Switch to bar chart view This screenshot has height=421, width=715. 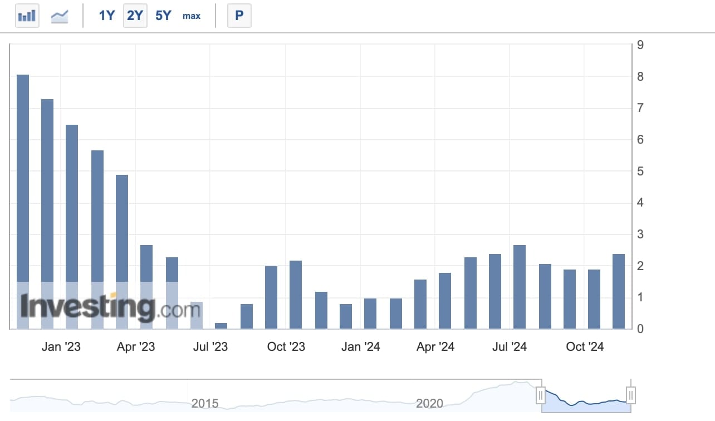click(27, 15)
